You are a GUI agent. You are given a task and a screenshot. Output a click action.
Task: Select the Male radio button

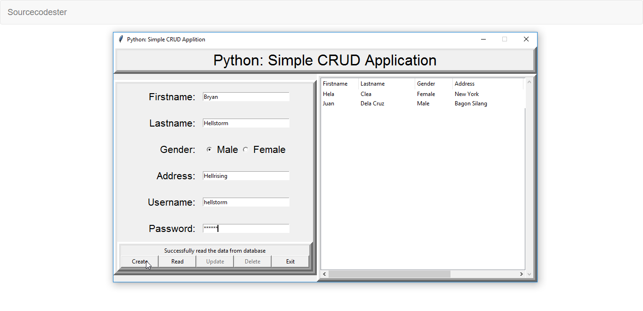click(209, 149)
